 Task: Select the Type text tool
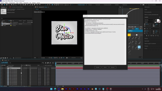tap(28, 5)
